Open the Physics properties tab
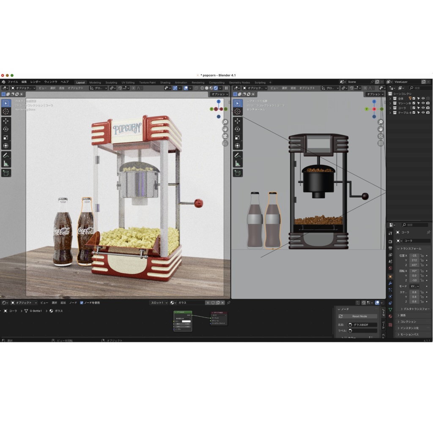Screen dimensions: 433x433 (x=390, y=296)
